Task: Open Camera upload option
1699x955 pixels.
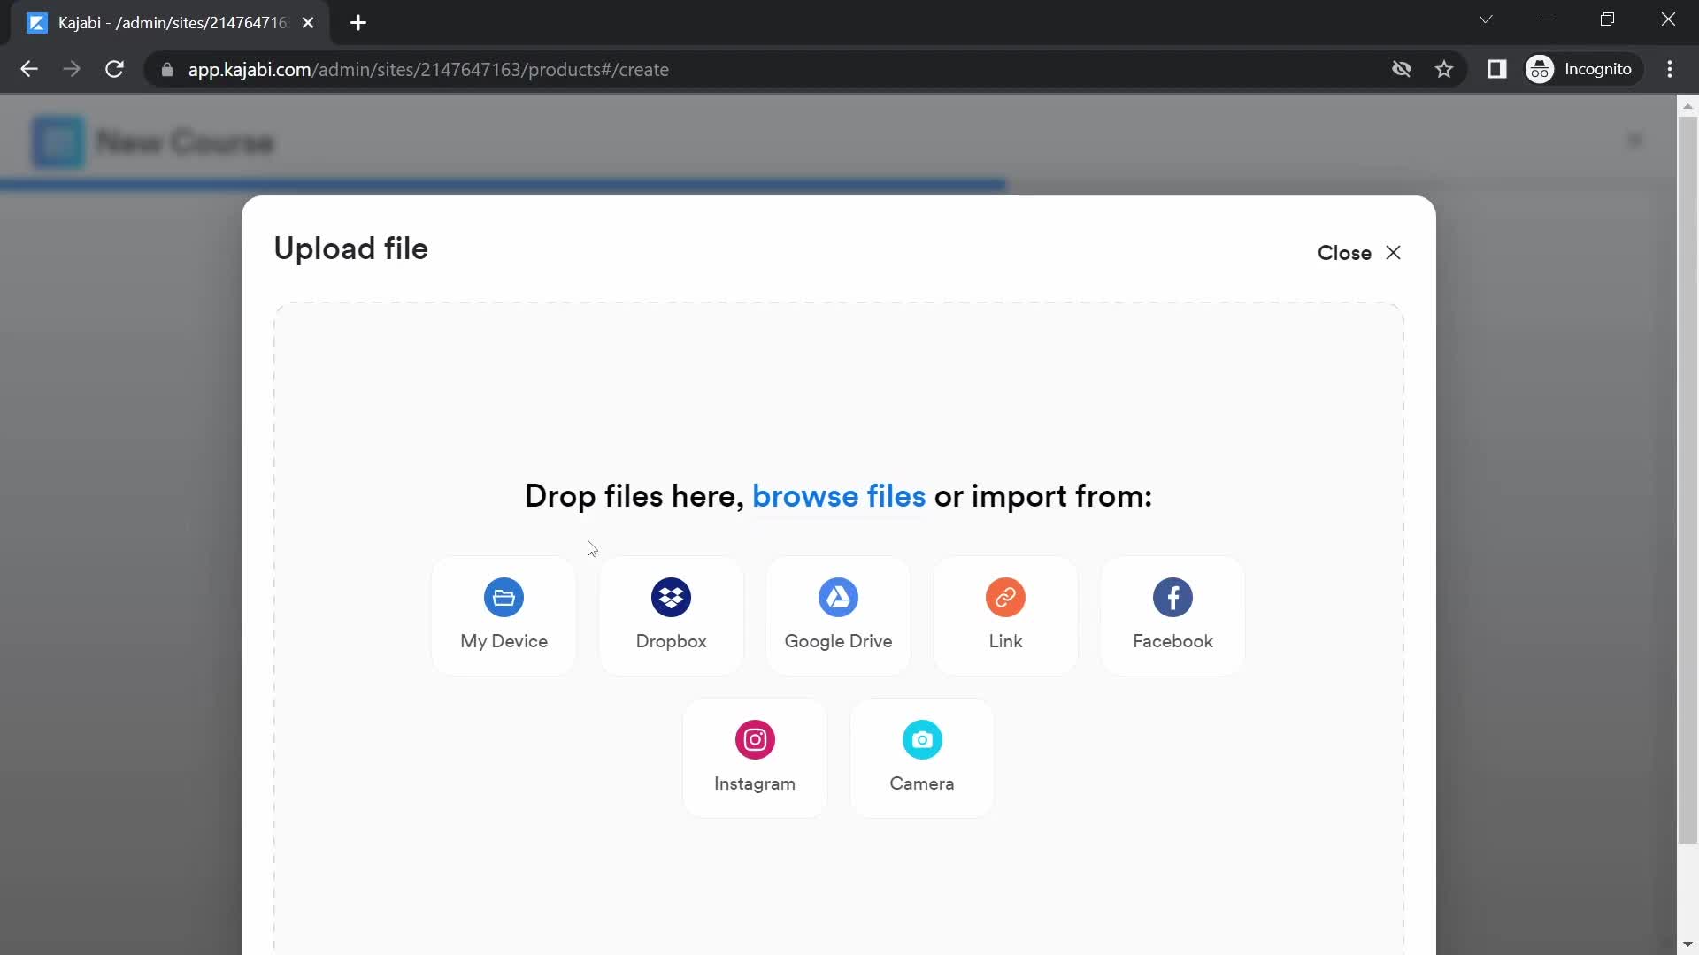Action: (922, 757)
